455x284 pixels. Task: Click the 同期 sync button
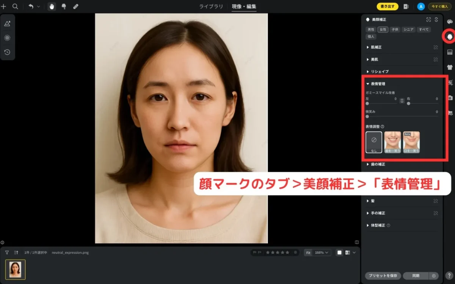[416, 276]
